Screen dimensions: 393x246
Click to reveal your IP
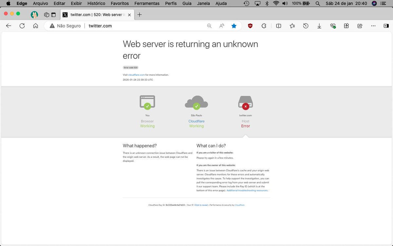coord(201,205)
